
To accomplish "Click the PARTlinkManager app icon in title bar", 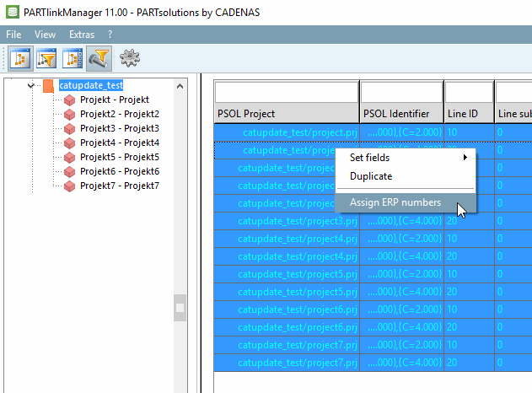I will [13, 12].
